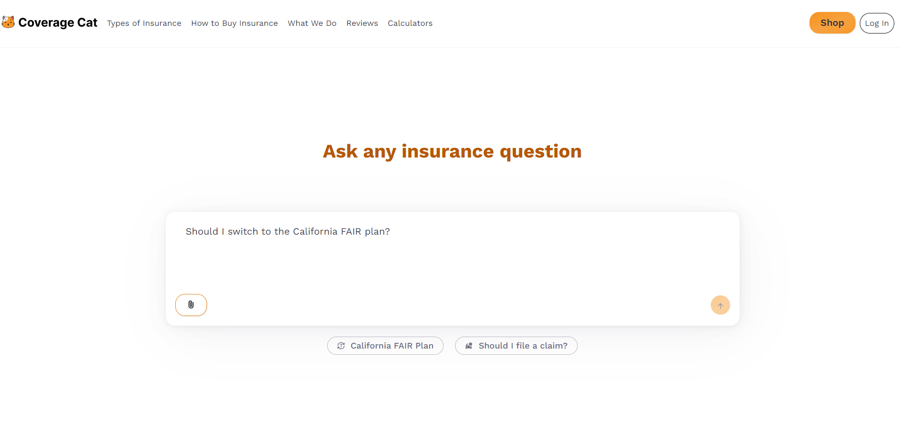
Task: Click the Coverage Cat cat logo icon
Action: (x=8, y=22)
